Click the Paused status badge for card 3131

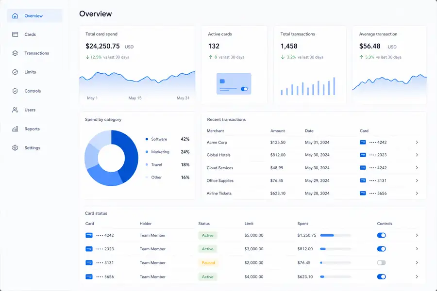coord(208,262)
